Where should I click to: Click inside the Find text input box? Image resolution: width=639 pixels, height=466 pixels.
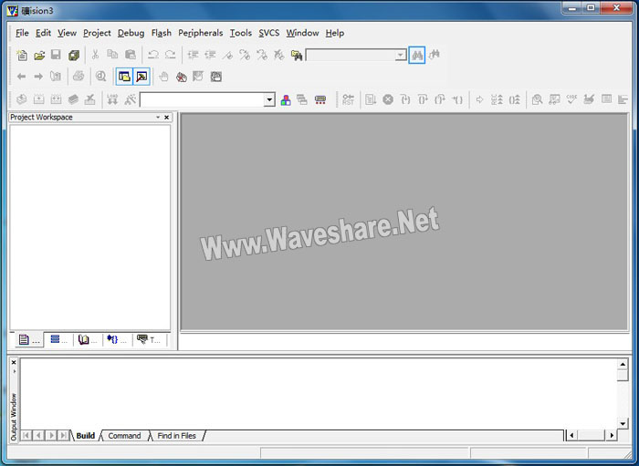351,55
